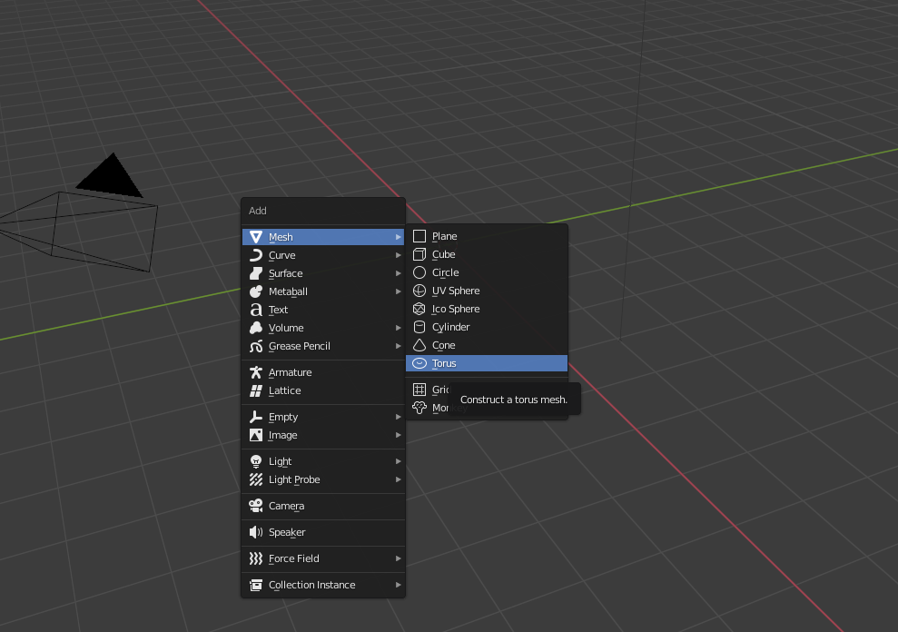This screenshot has height=632, width=898.
Task: Click the Image icon in Add menu
Action: click(256, 435)
